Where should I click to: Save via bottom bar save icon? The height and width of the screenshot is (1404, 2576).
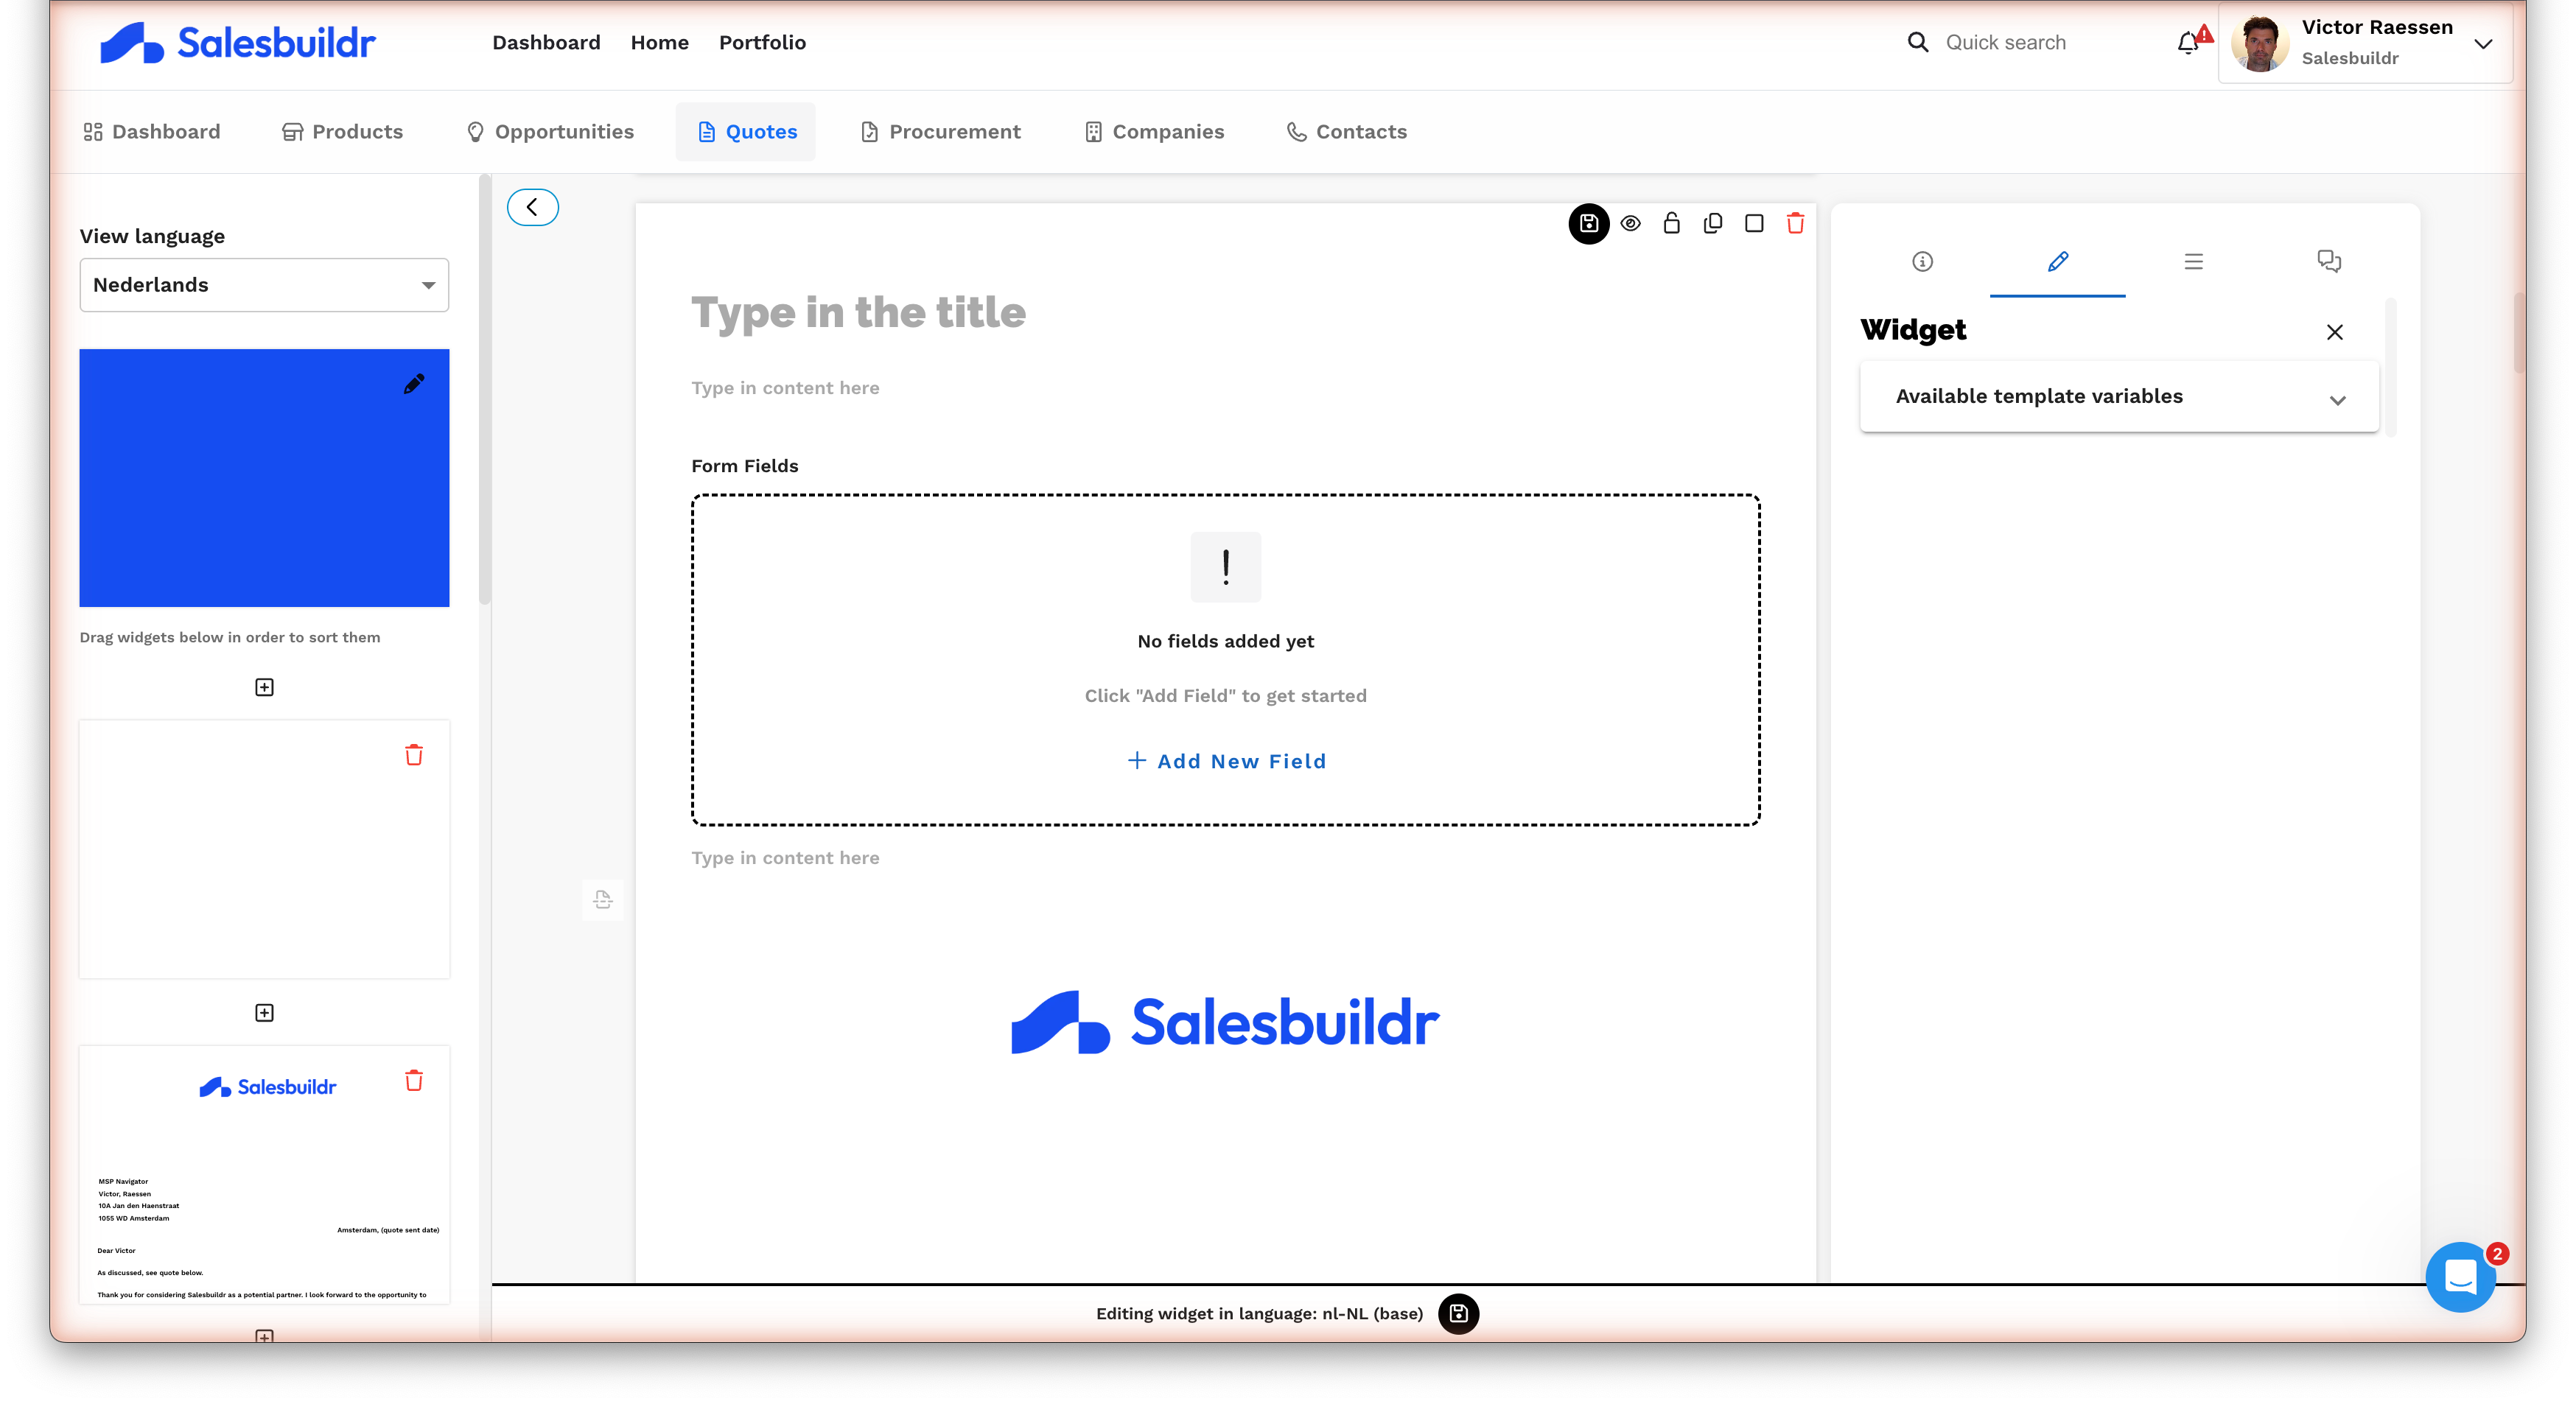click(1458, 1313)
